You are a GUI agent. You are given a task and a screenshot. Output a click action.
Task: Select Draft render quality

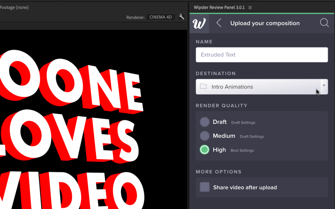(x=204, y=122)
